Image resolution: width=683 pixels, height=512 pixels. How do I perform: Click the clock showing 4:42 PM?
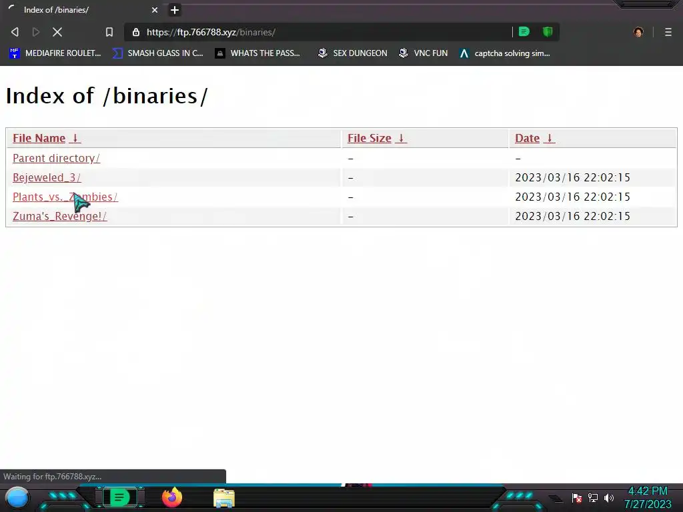648,497
